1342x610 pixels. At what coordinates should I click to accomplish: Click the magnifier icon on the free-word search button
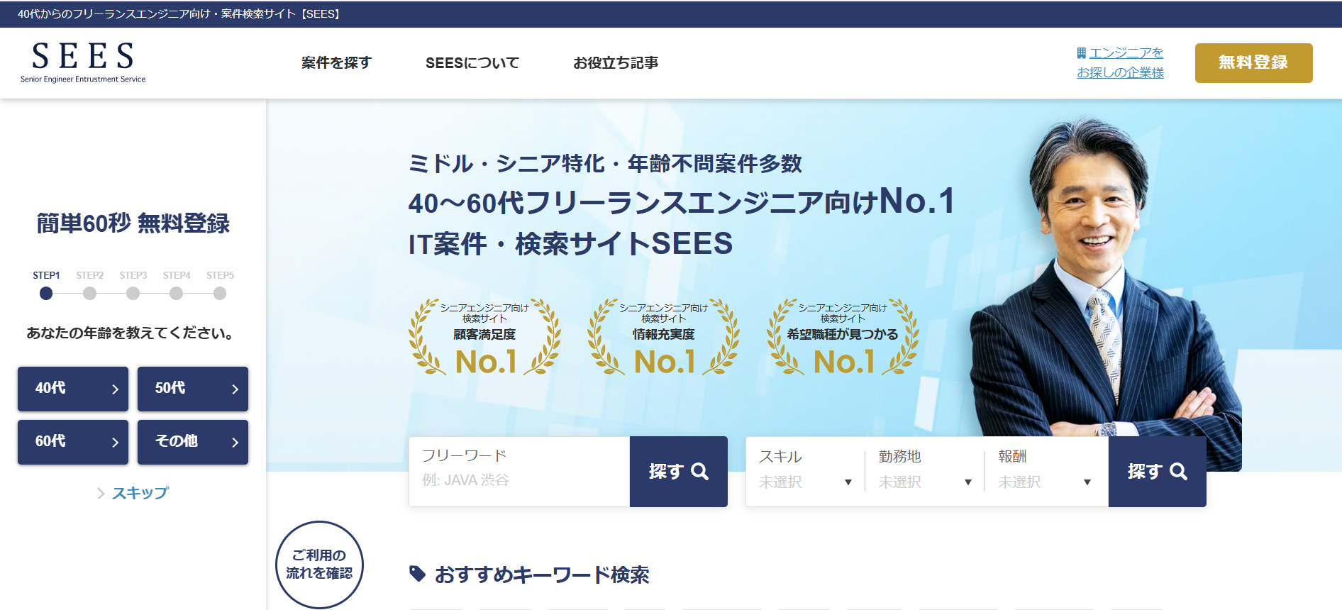click(x=700, y=472)
